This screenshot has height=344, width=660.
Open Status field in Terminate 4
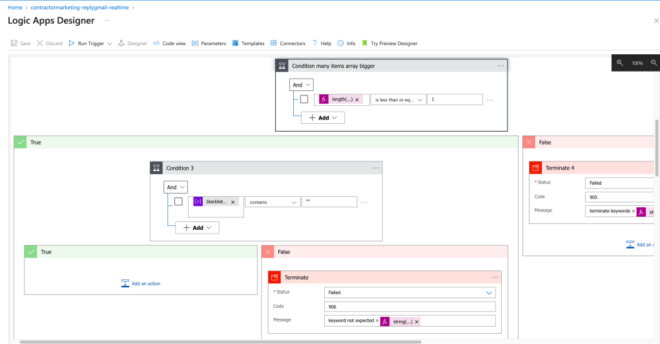click(619, 183)
